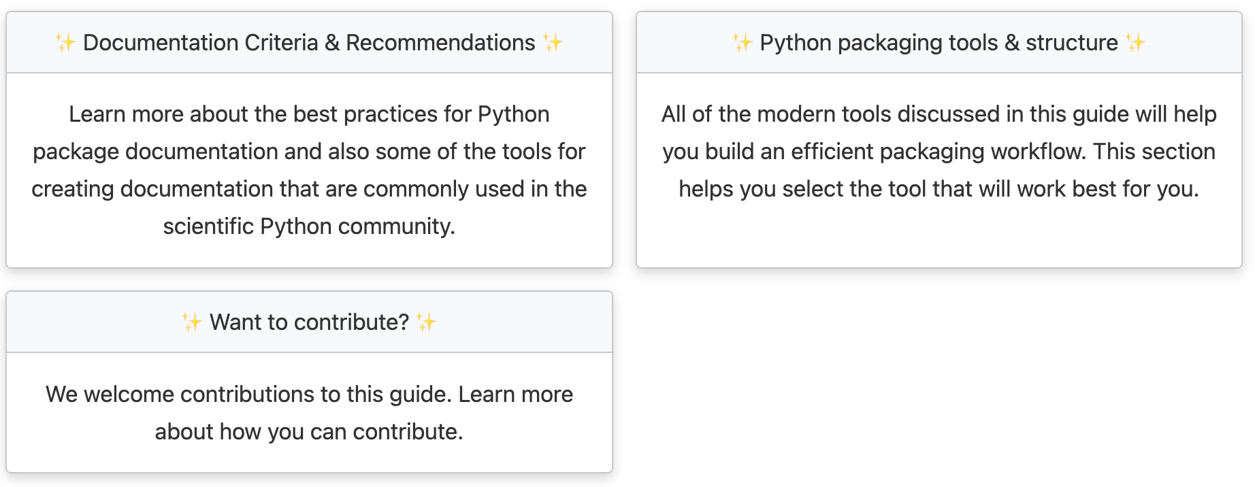Select text 'Learn more about the best practices for Python'

[309, 114]
